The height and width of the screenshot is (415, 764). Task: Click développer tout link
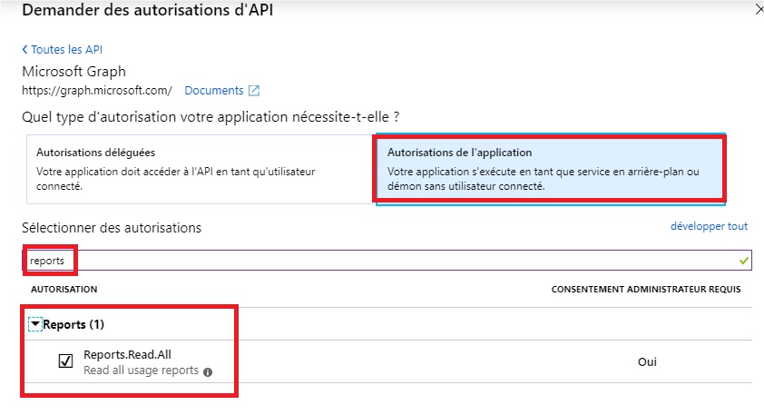click(x=709, y=226)
